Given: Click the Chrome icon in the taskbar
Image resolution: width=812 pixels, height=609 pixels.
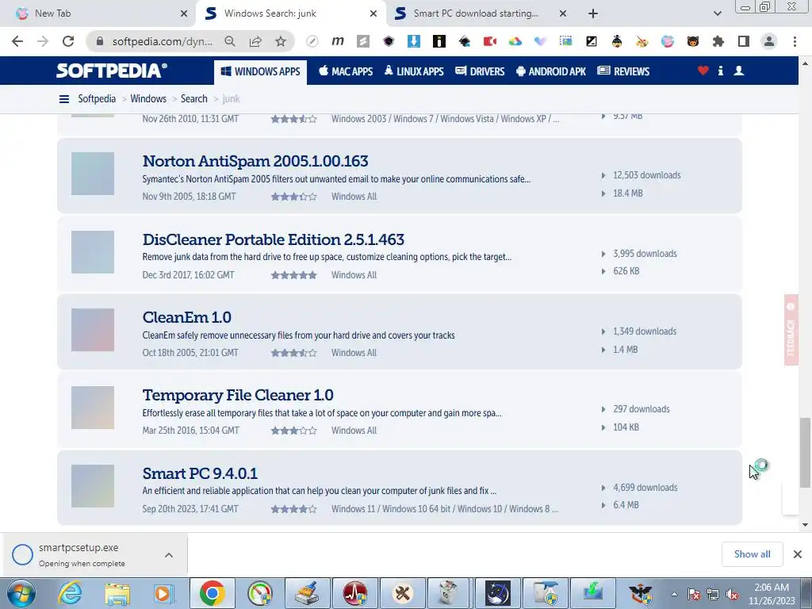Looking at the screenshot, I should pos(212,593).
